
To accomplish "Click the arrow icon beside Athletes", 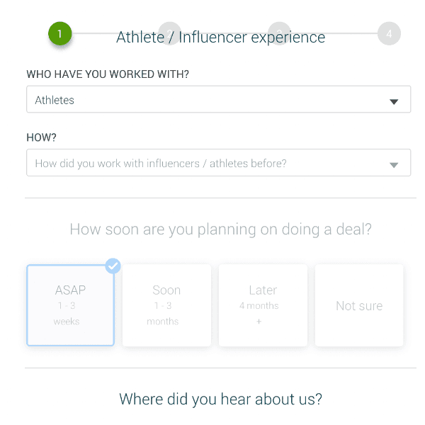I will 395,101.
